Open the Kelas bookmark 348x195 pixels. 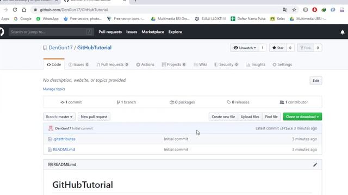point(278,19)
